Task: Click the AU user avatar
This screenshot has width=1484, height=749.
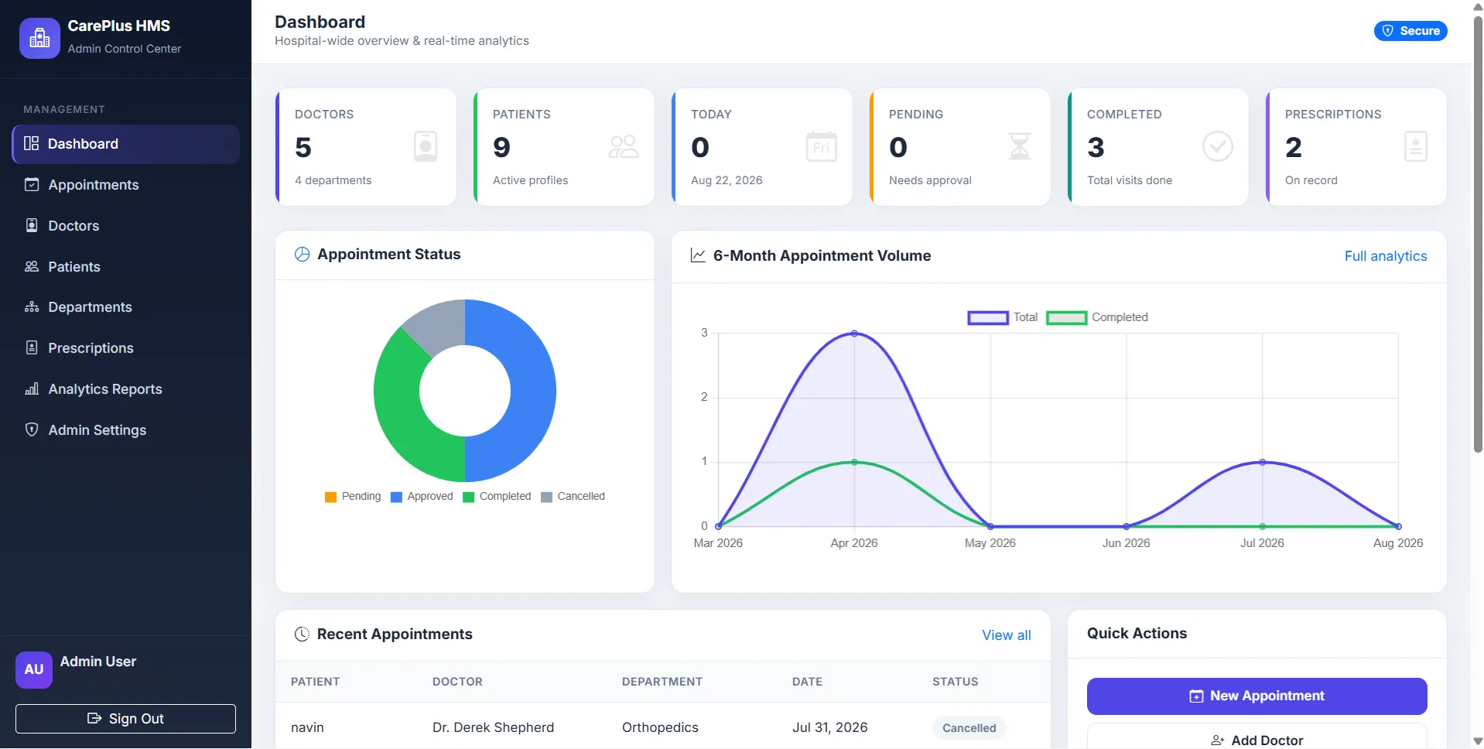Action: click(34, 669)
